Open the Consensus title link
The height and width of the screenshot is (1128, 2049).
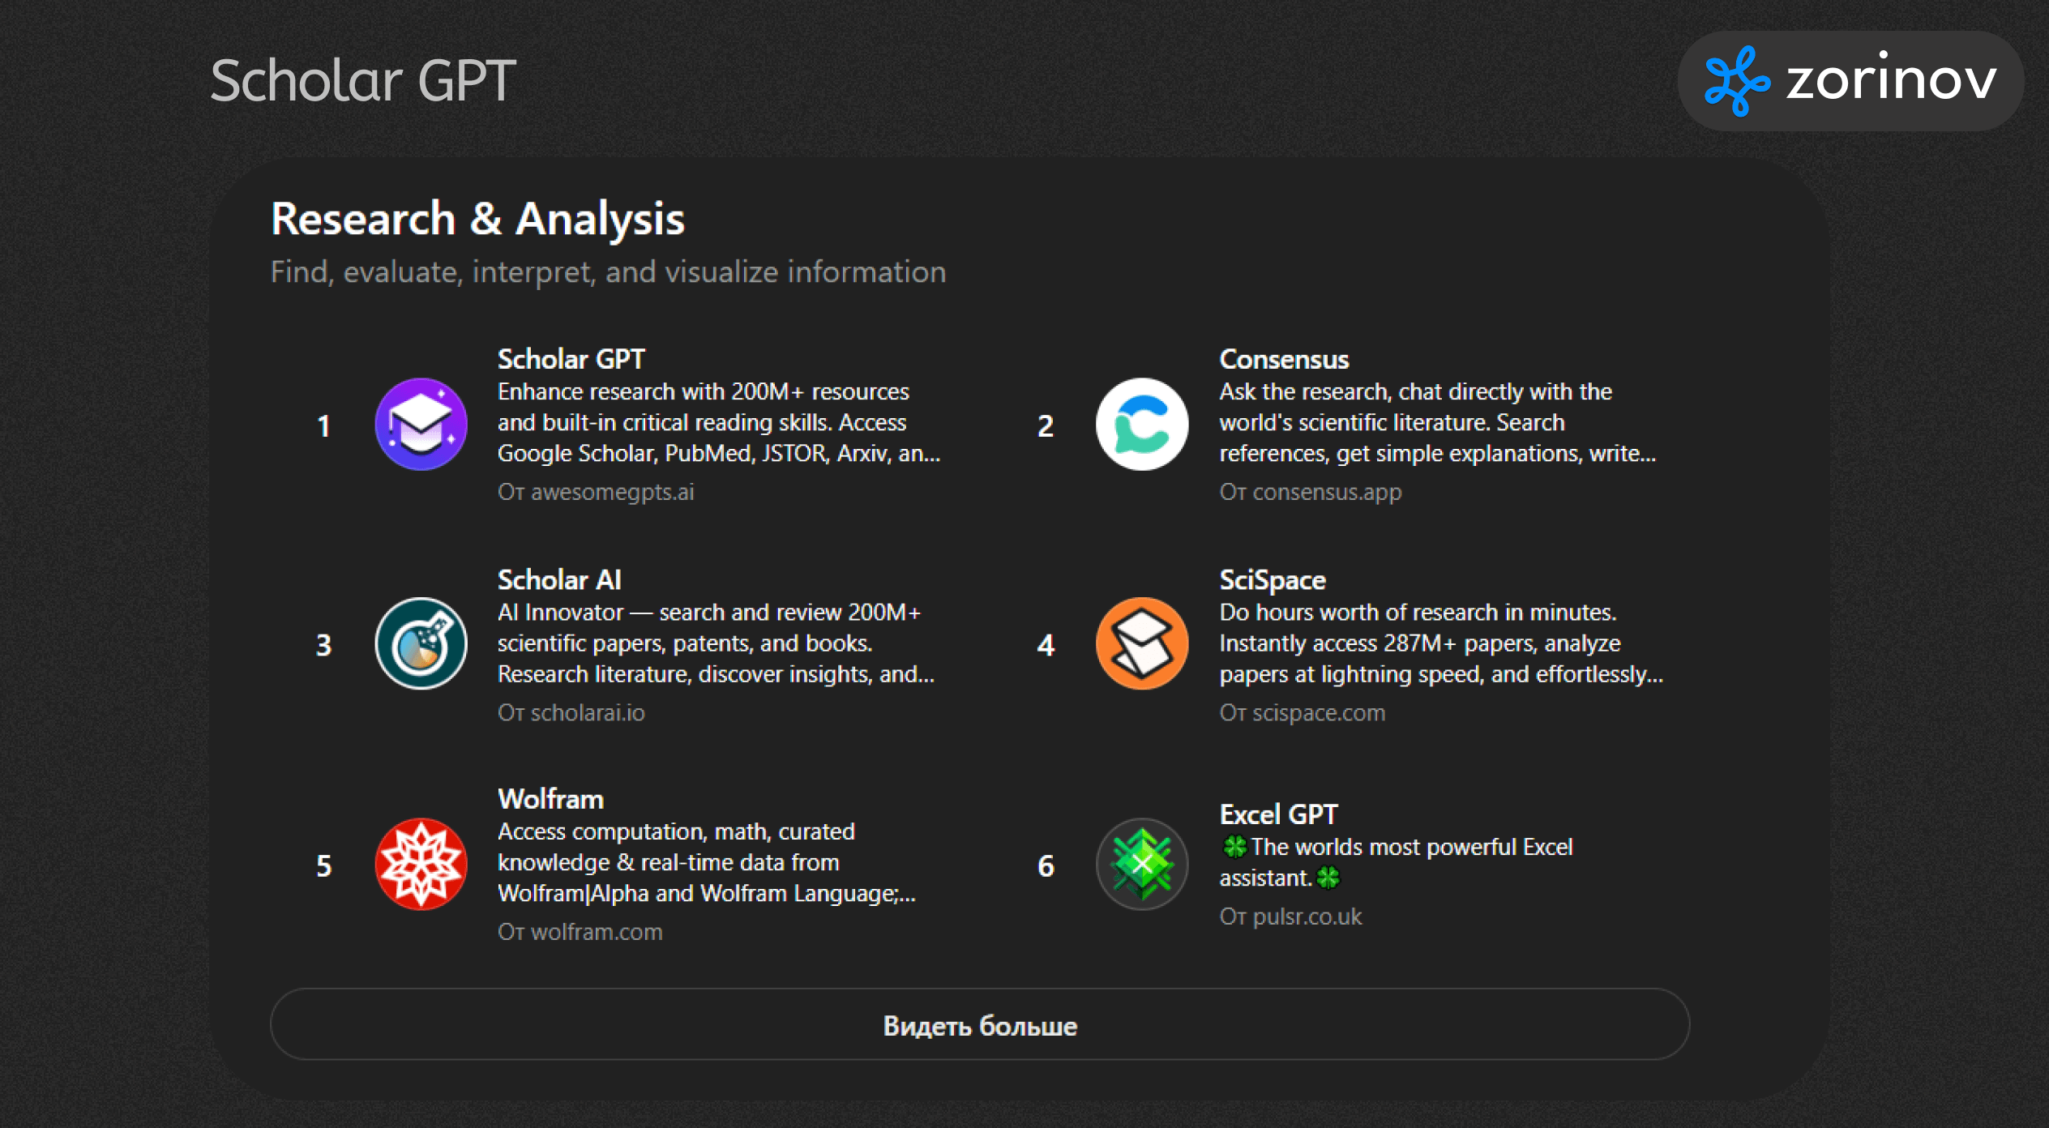click(x=1284, y=359)
